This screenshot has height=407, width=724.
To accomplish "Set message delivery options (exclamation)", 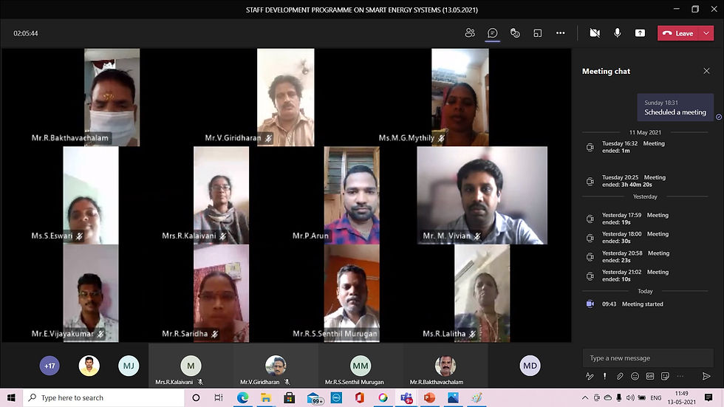I will [x=605, y=376].
